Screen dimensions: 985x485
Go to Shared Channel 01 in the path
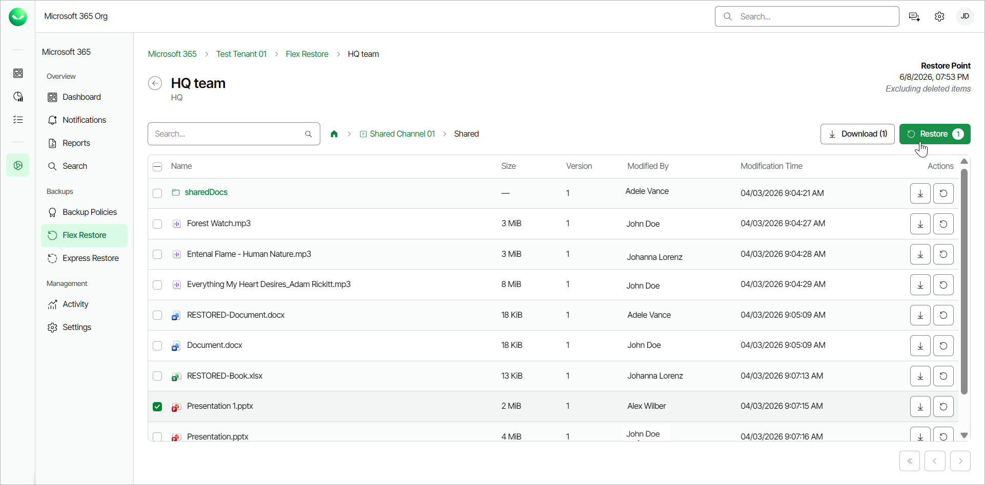[x=397, y=134]
